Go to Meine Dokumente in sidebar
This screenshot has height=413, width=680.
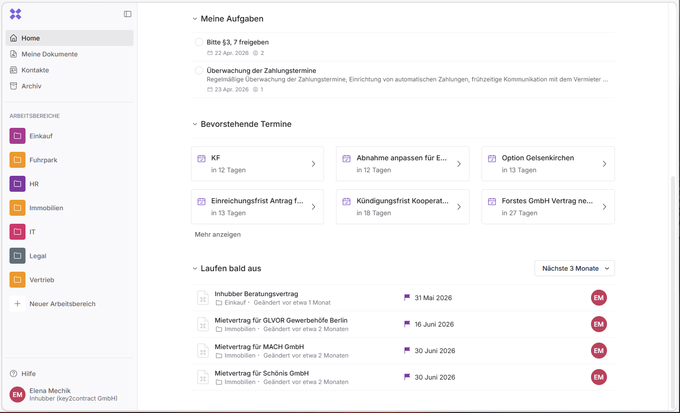(49, 54)
